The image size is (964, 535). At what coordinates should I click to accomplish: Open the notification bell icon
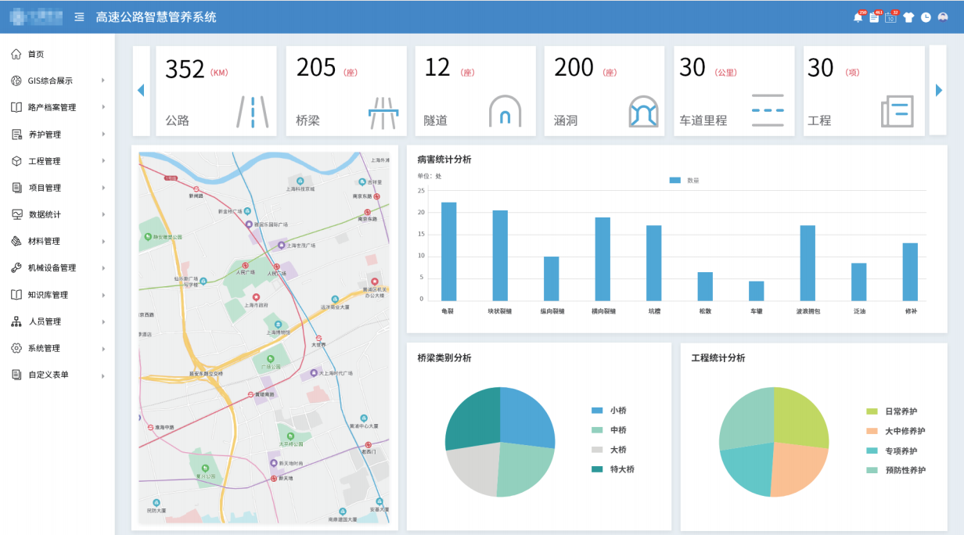[x=858, y=17]
